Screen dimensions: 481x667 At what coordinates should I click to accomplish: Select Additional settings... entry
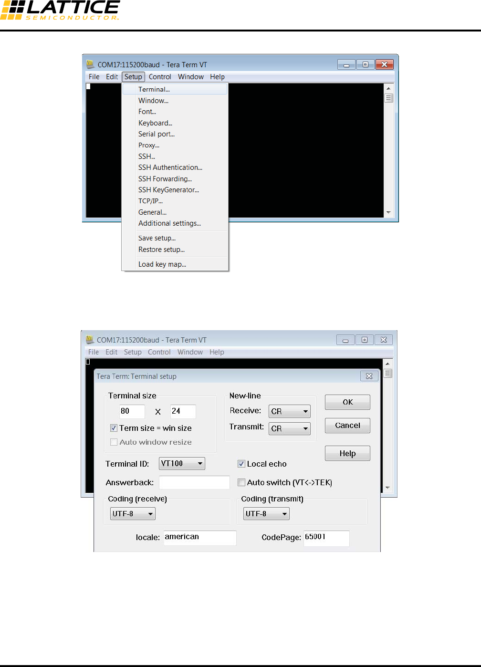175,223
